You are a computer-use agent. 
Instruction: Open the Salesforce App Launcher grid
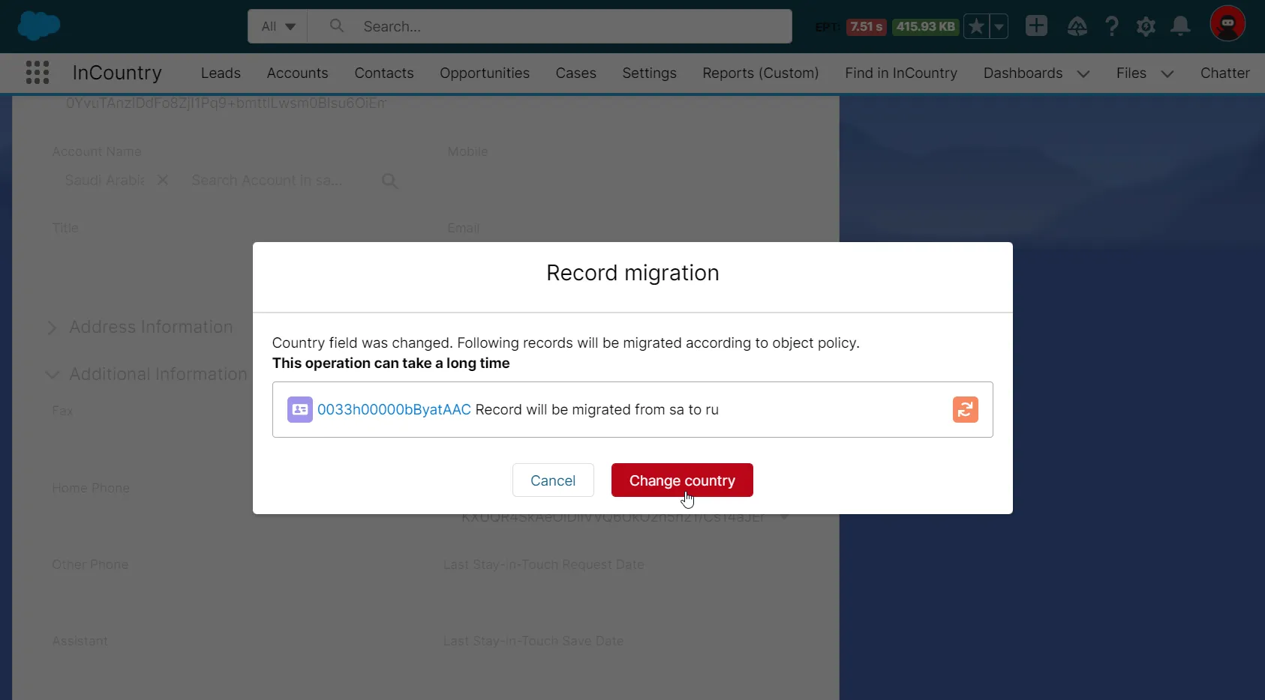[x=37, y=72]
